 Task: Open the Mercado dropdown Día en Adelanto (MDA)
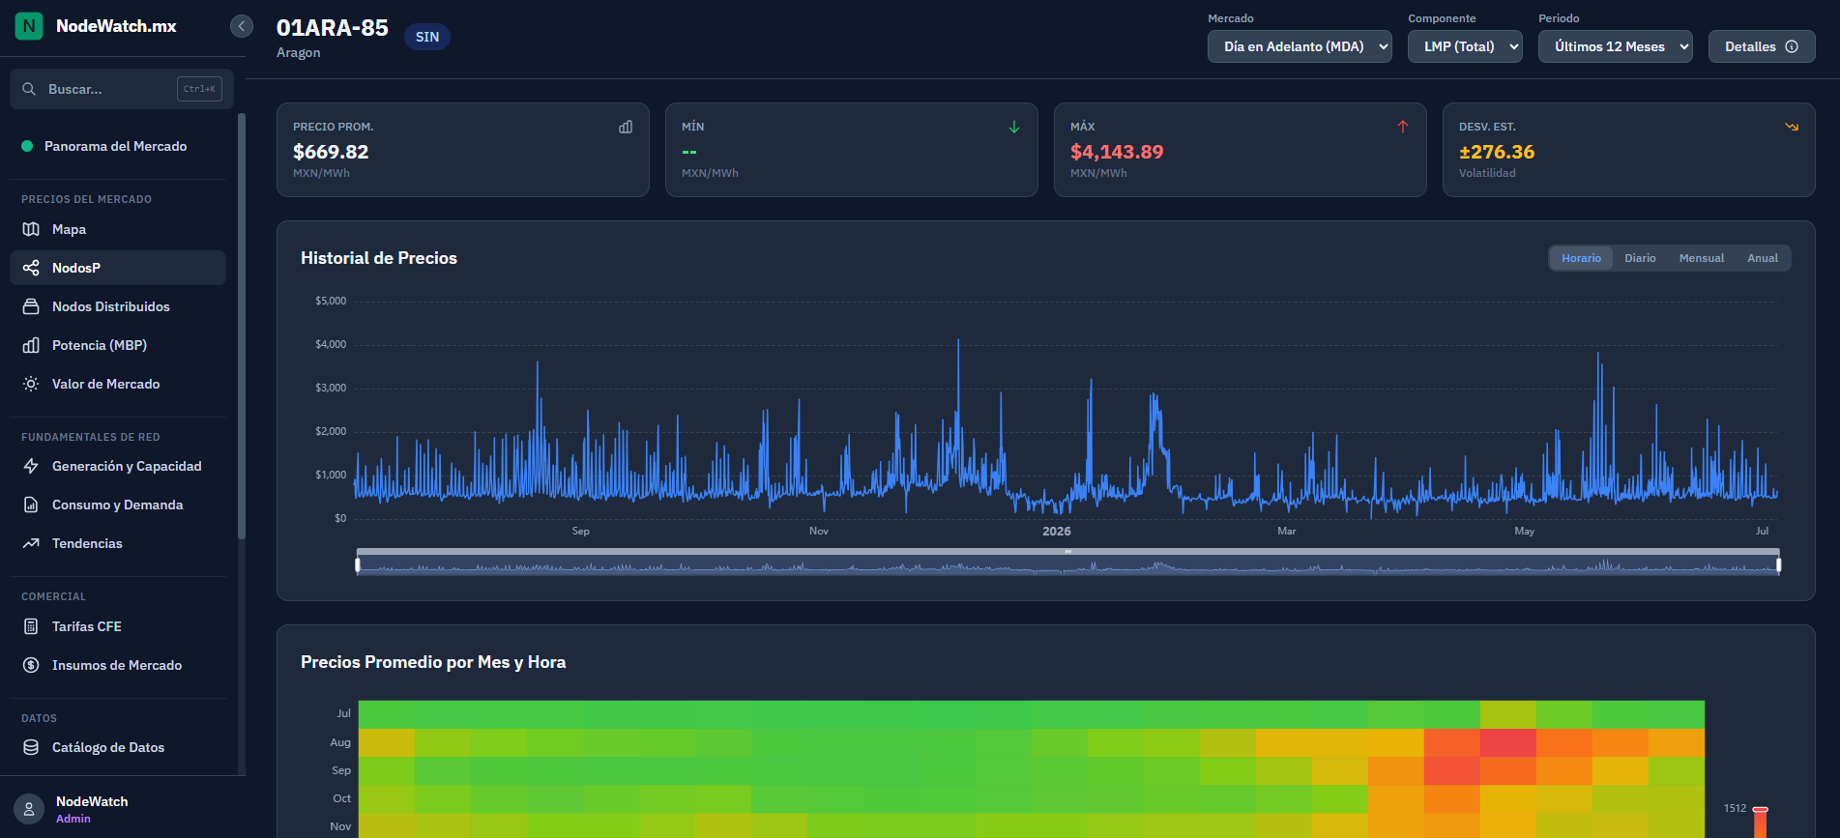[1300, 46]
